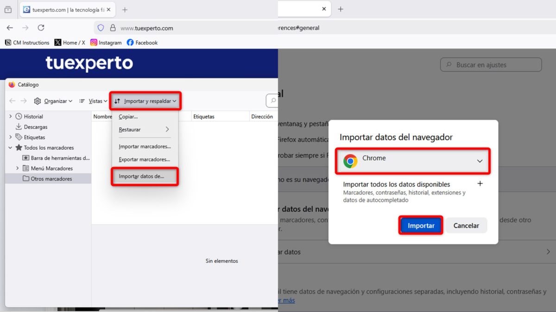Open a new tab in right browser
The image size is (556, 312).
point(341,9)
